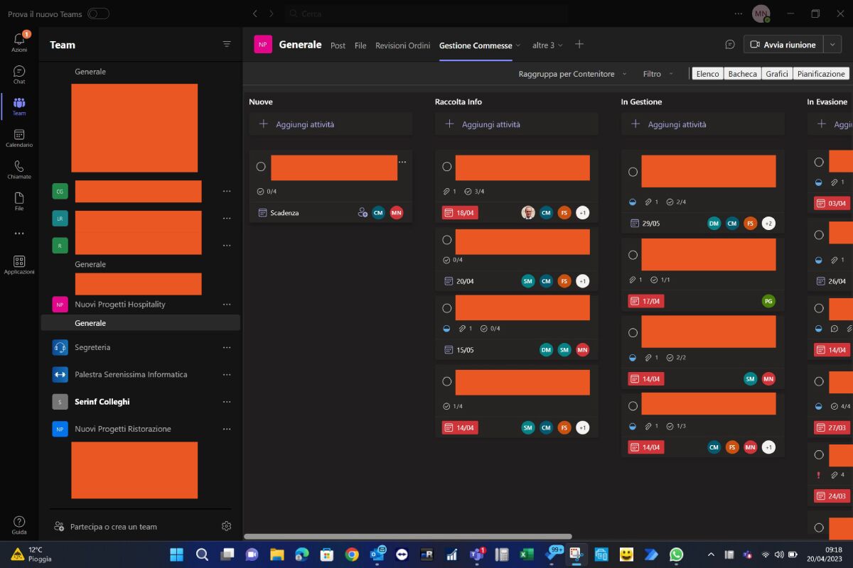The height and width of the screenshot is (568, 853).
Task: Launch WhatsApp from the taskbar
Action: point(675,554)
